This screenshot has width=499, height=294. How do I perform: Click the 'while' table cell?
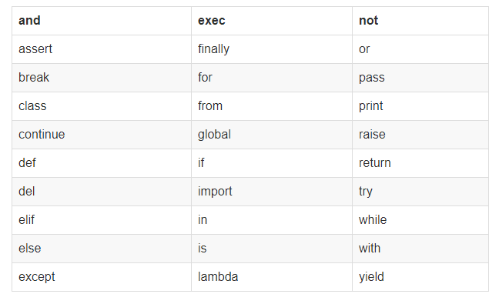(420, 220)
